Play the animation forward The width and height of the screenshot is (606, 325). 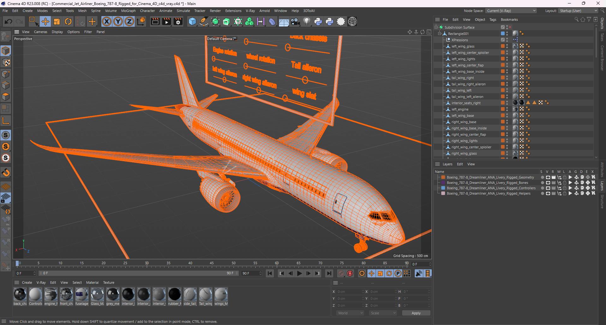(x=300, y=273)
